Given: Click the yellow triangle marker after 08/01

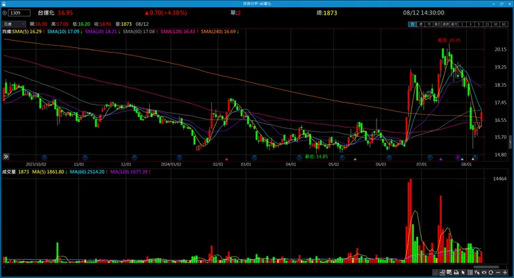Looking at the screenshot, I should point(473,159).
